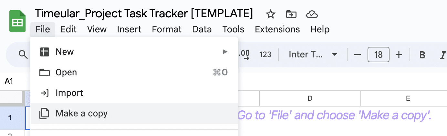Screen dimensions: 447x136
Task: Toggle bold formatting
Action: tap(422, 55)
